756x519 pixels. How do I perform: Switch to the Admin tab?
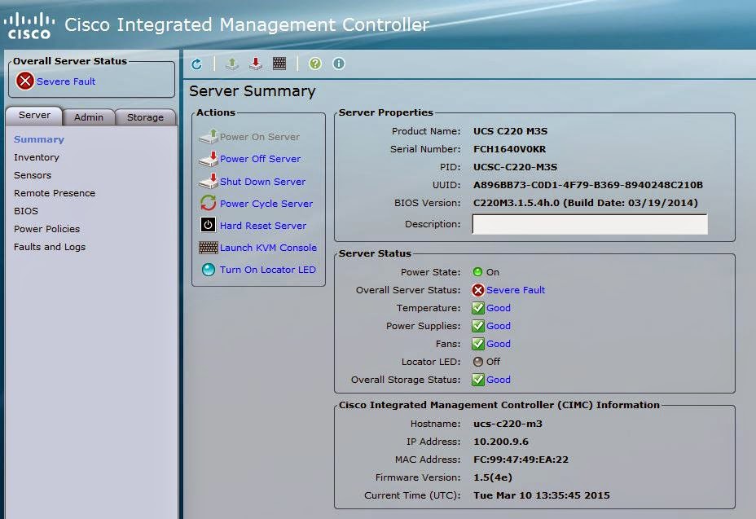pos(89,117)
